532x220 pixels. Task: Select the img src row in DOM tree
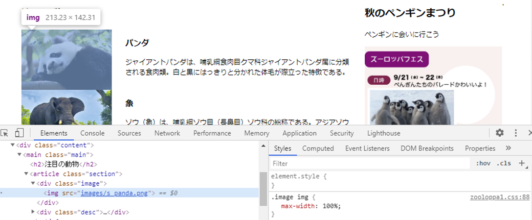[x=129, y=193]
